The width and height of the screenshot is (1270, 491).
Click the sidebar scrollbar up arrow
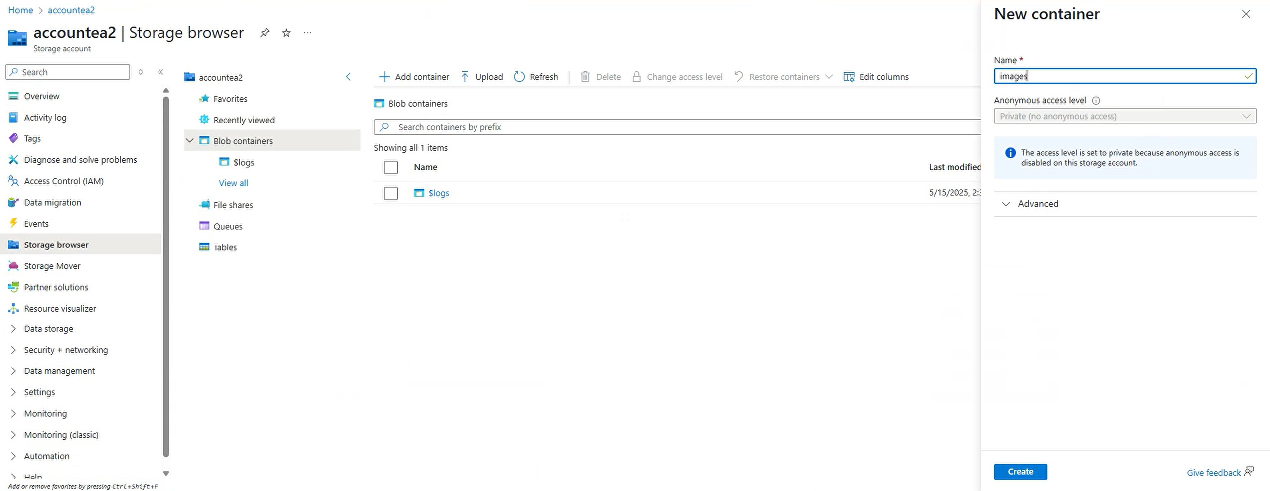[166, 90]
